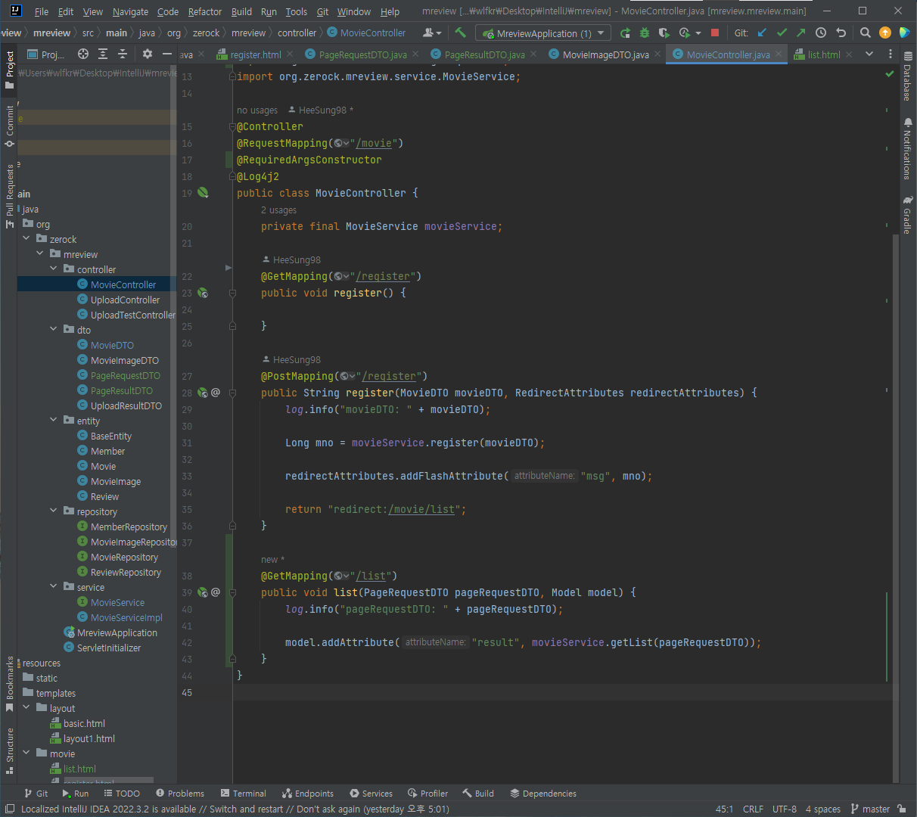
Task: Open the Navigate menu
Action: pos(130,11)
